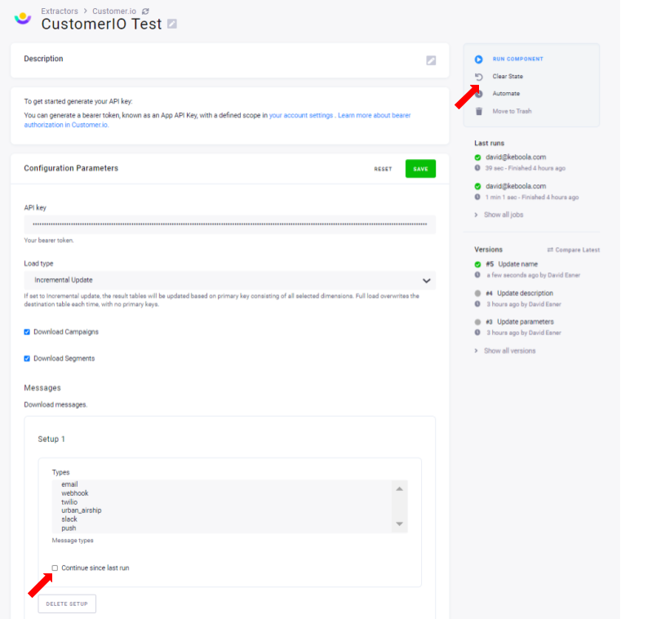This screenshot has width=661, height=619.
Task: Go to Extractors breadcrumb
Action: point(60,11)
